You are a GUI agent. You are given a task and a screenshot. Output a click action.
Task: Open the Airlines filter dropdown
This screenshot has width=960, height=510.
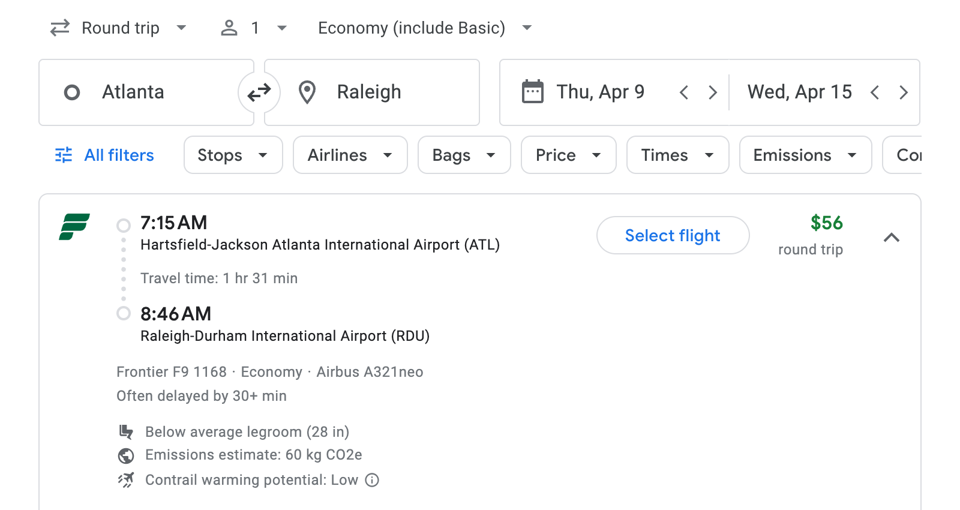[x=350, y=155]
